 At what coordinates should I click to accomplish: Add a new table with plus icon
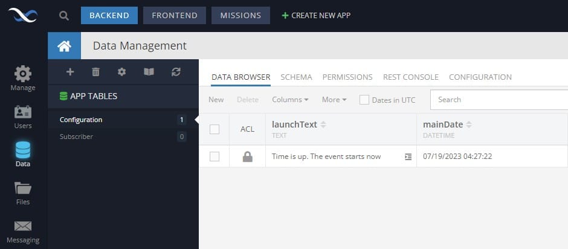coord(70,72)
